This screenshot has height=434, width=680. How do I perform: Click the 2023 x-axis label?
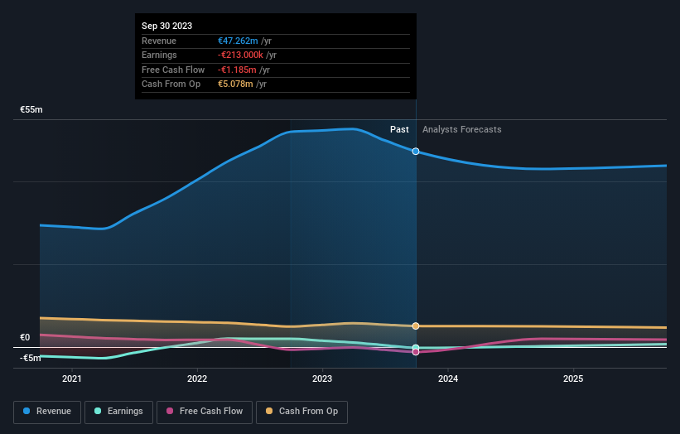click(322, 379)
